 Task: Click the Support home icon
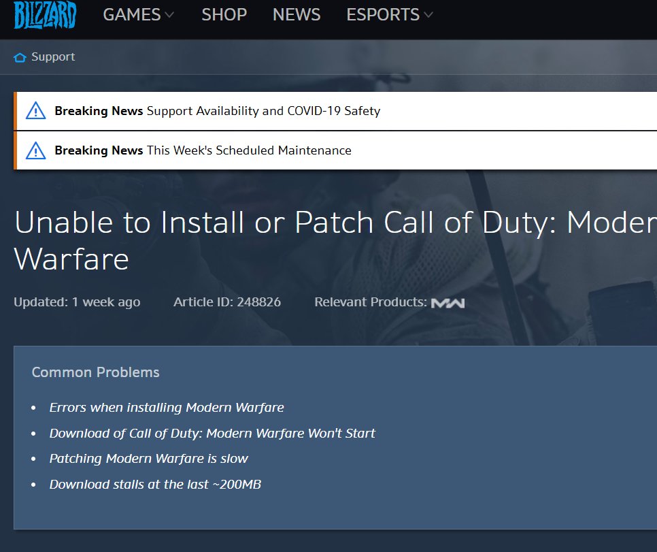click(x=20, y=57)
